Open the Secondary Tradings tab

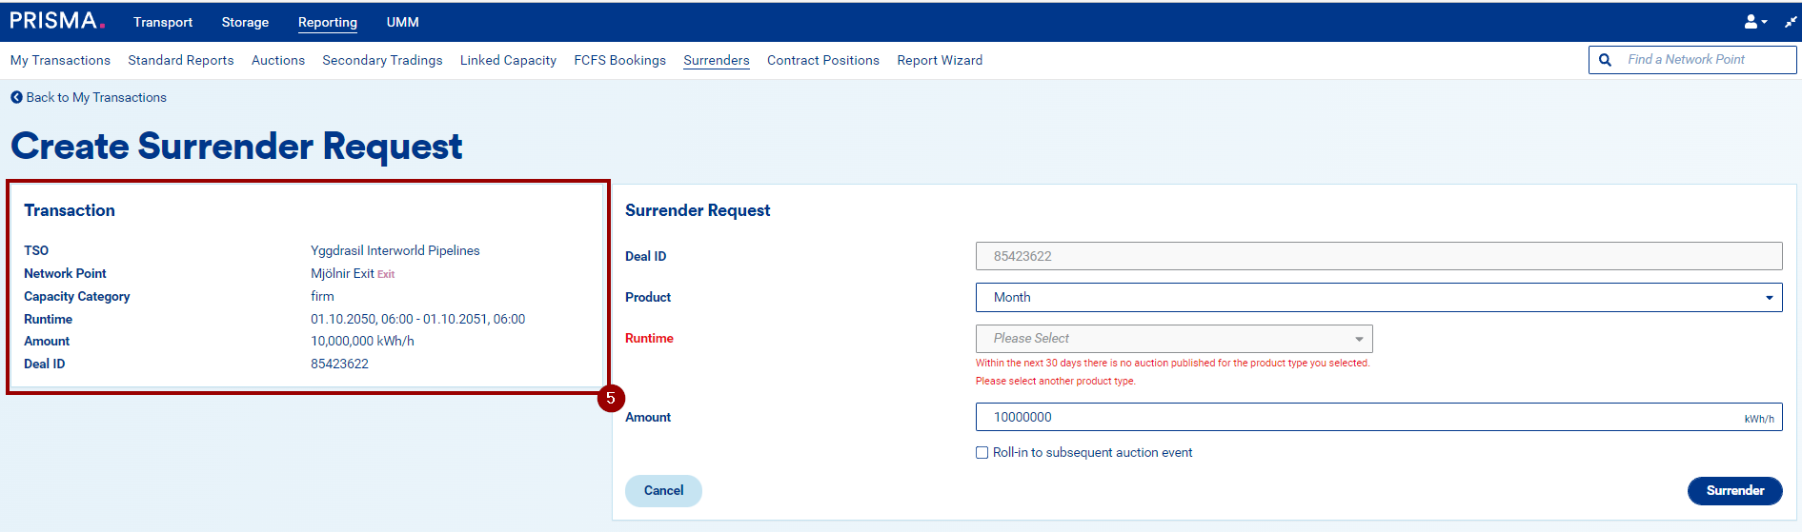pos(382,60)
